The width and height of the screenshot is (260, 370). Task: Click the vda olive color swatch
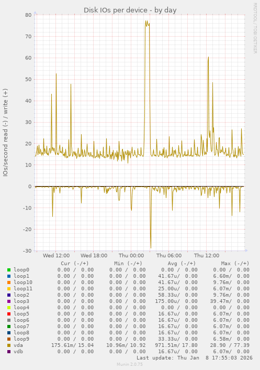[x=9, y=345]
